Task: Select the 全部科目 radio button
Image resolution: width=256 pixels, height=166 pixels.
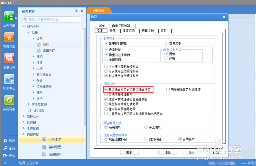Action: [106, 60]
